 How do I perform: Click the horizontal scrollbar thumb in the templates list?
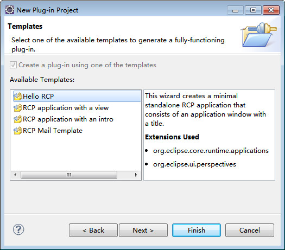pos(69,175)
